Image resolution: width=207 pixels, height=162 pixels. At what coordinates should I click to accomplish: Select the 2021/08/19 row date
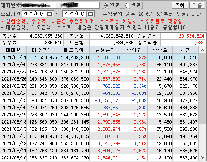point(13,115)
